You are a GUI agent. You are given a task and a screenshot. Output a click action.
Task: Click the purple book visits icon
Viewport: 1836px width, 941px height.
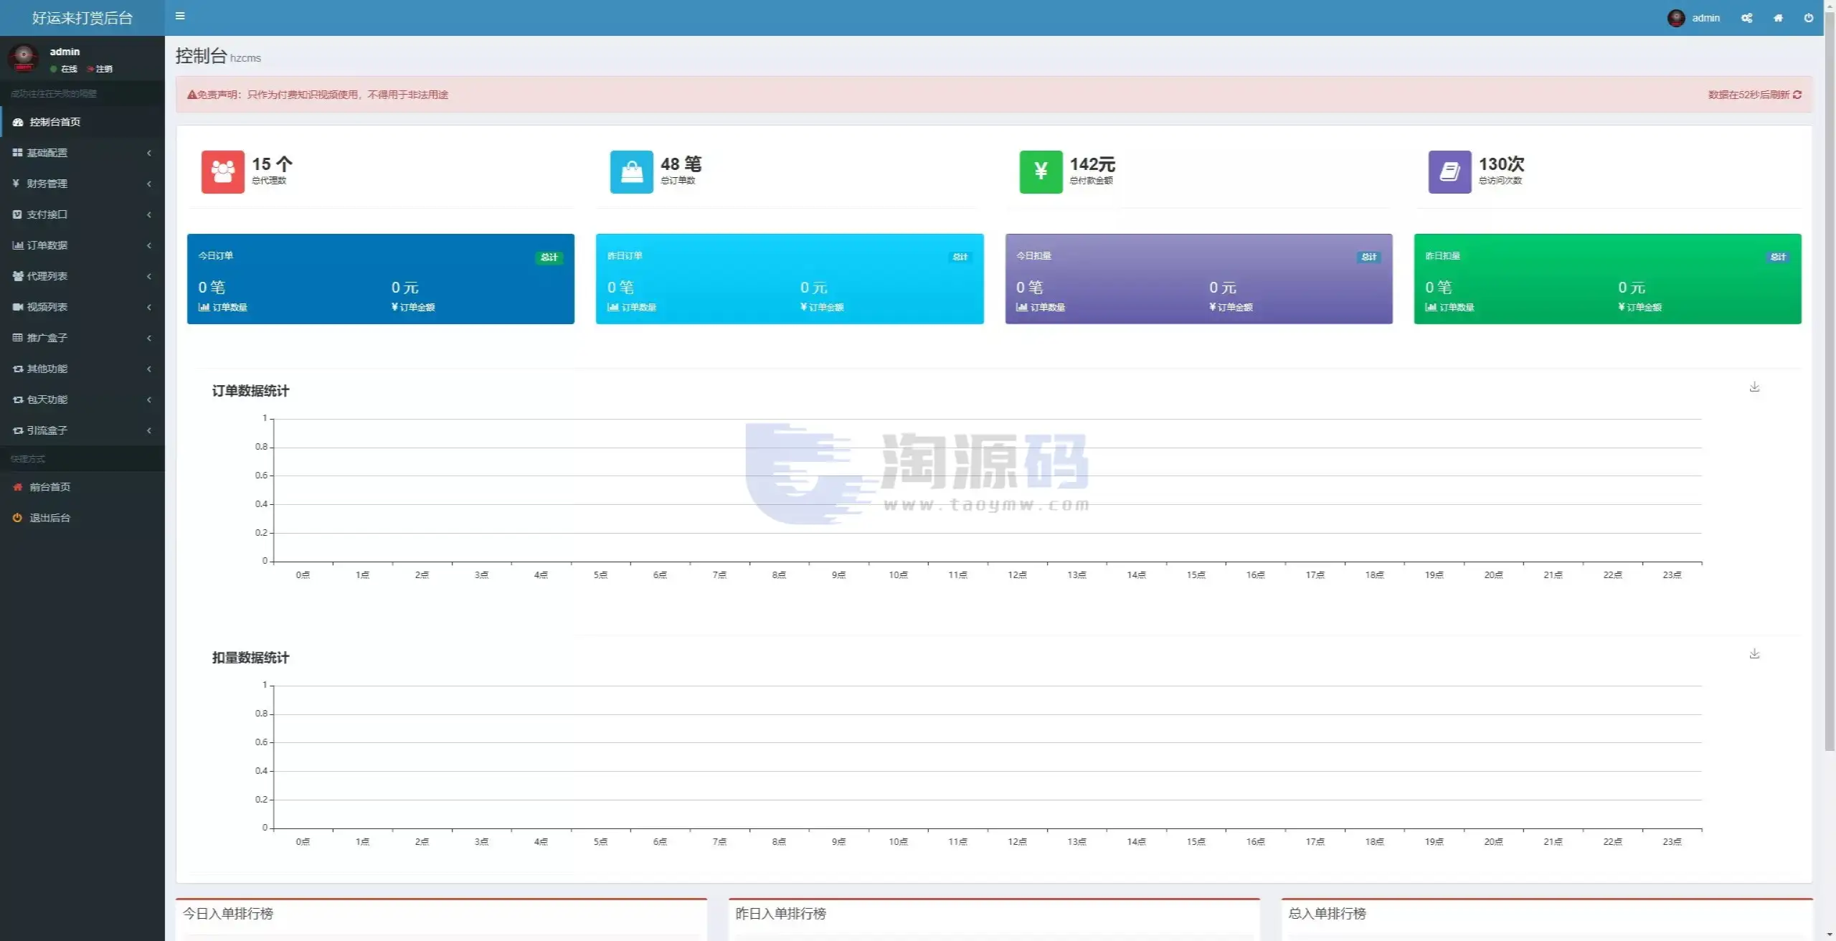(1449, 172)
